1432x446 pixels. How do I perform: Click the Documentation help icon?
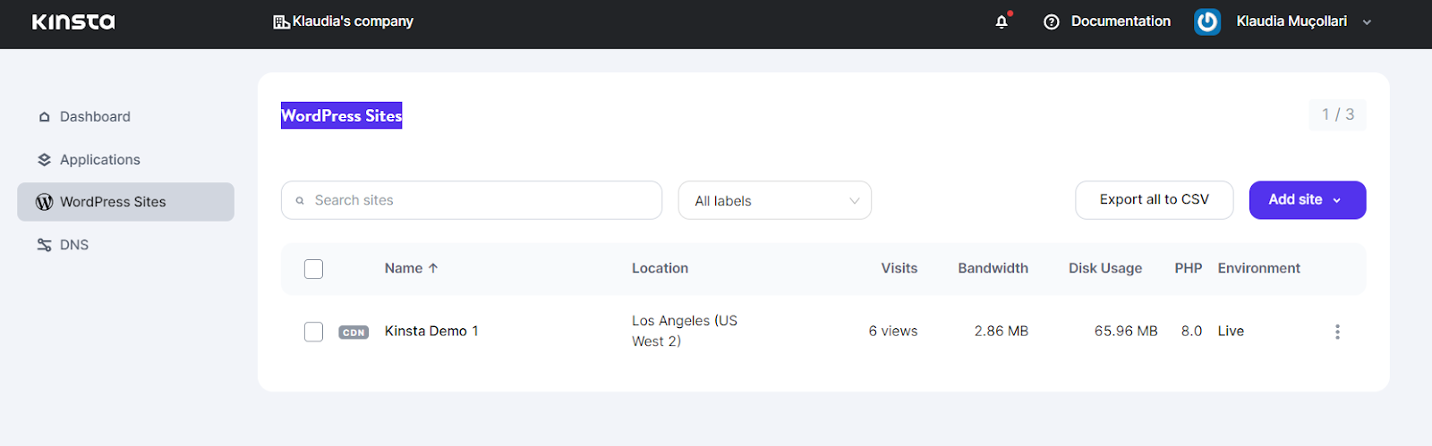pos(1052,21)
